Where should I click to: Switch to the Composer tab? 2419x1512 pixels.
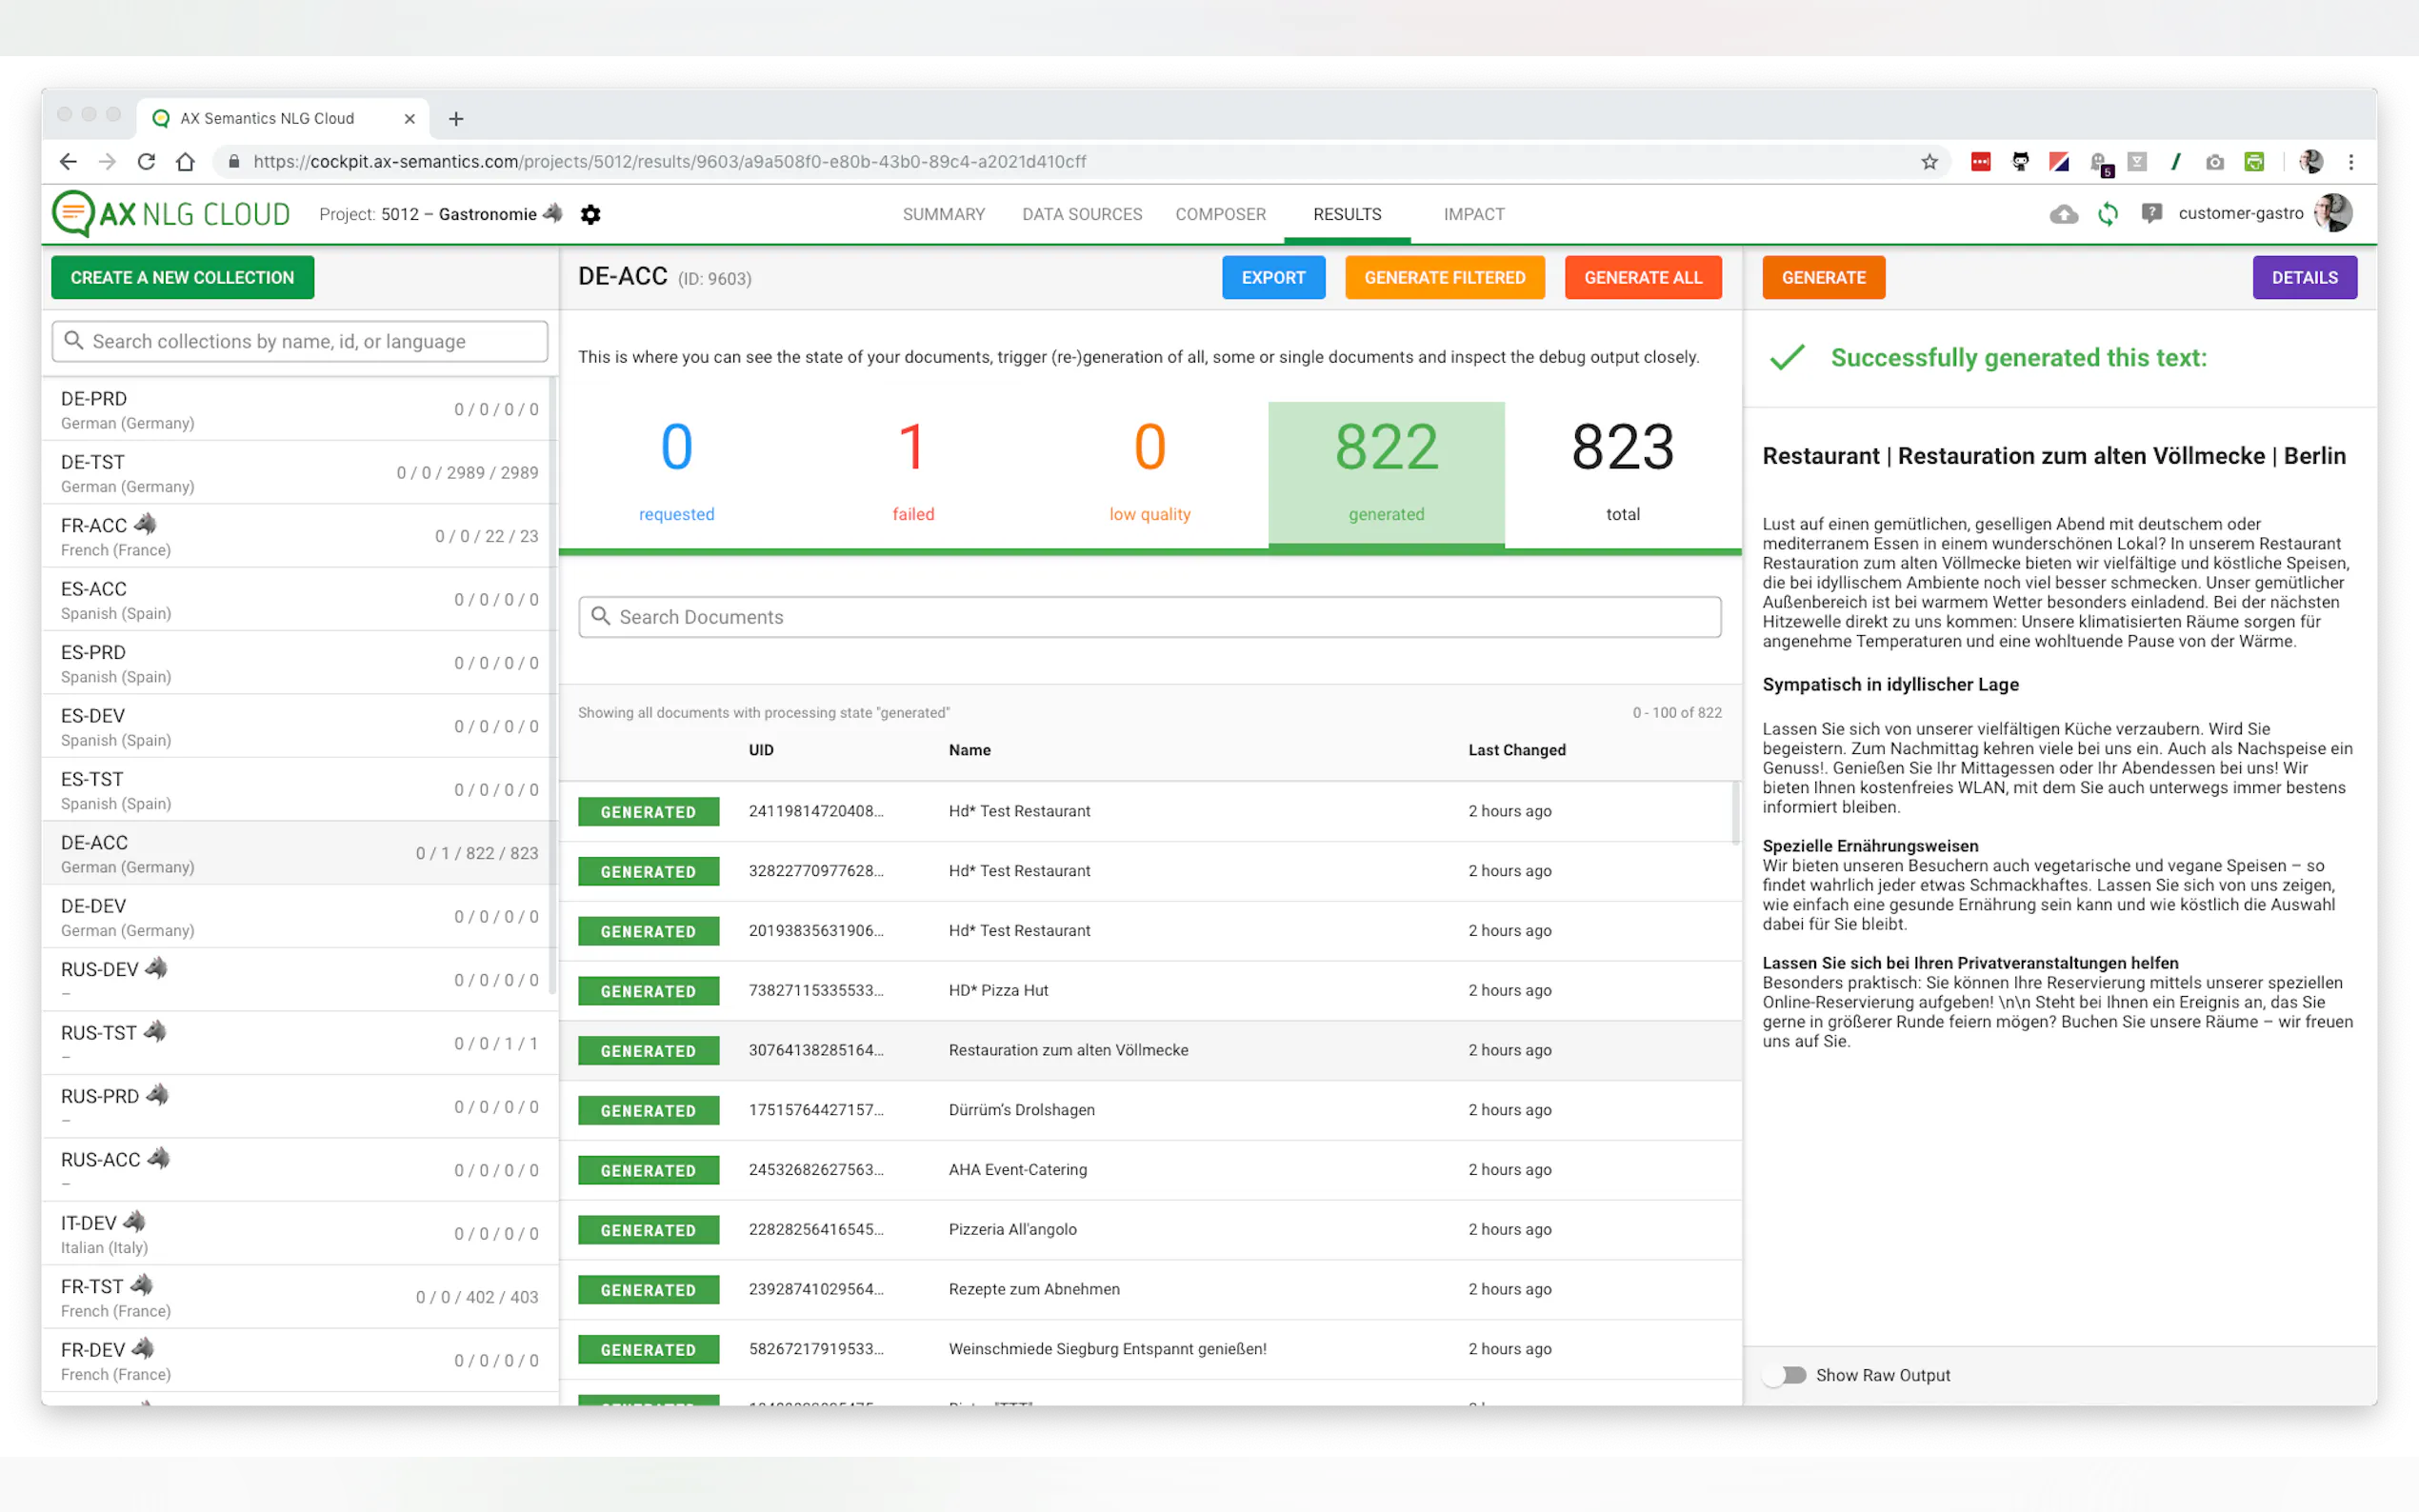[x=1220, y=214]
